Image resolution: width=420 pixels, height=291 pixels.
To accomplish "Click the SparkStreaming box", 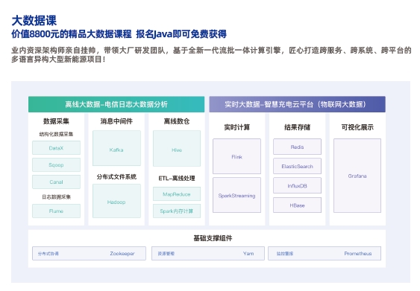I will pyautogui.click(x=236, y=195).
